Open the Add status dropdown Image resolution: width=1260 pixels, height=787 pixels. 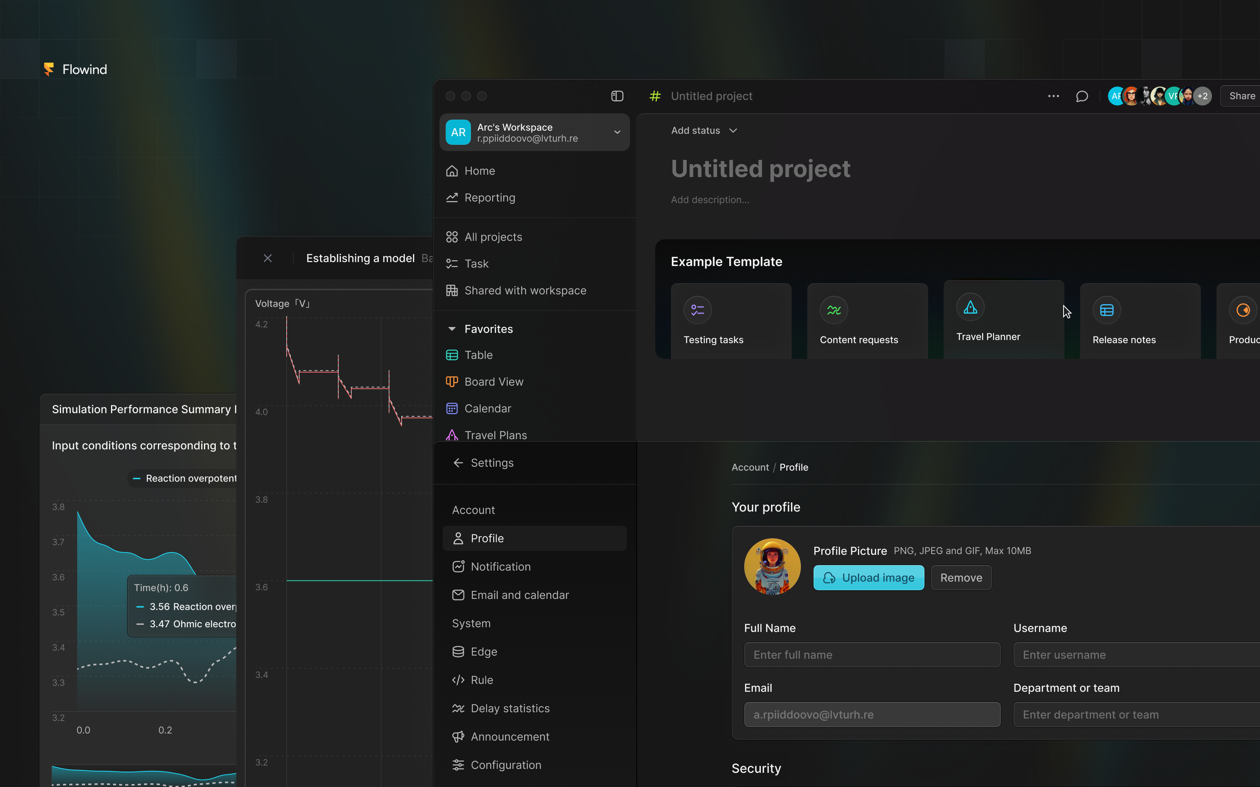coord(704,131)
